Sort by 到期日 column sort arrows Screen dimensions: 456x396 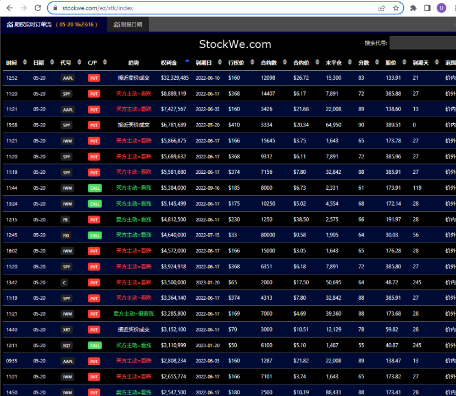coord(220,63)
